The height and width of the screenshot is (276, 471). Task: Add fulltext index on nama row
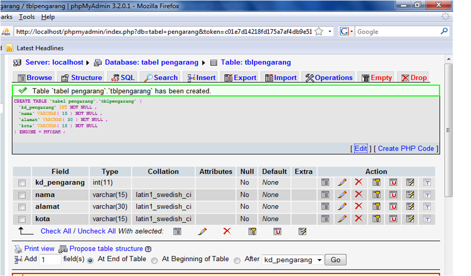(x=427, y=195)
